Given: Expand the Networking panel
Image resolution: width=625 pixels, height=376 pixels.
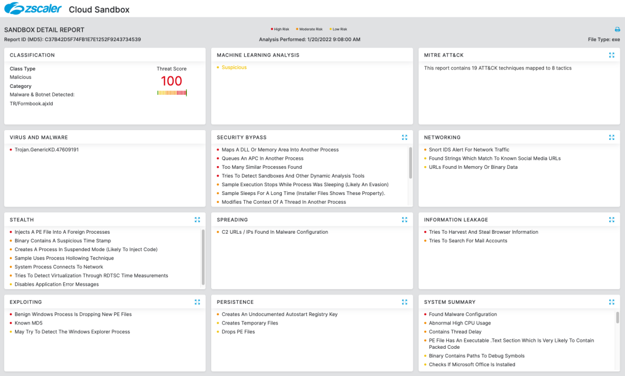Looking at the screenshot, I should tap(612, 138).
